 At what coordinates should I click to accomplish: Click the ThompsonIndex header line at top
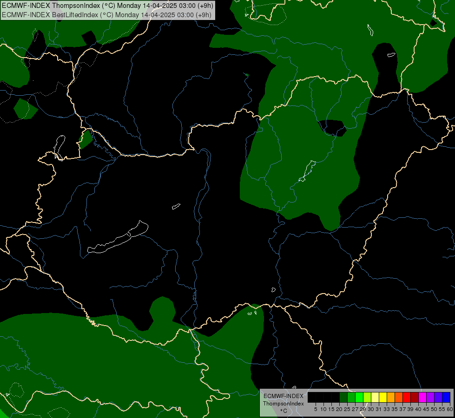point(107,6)
